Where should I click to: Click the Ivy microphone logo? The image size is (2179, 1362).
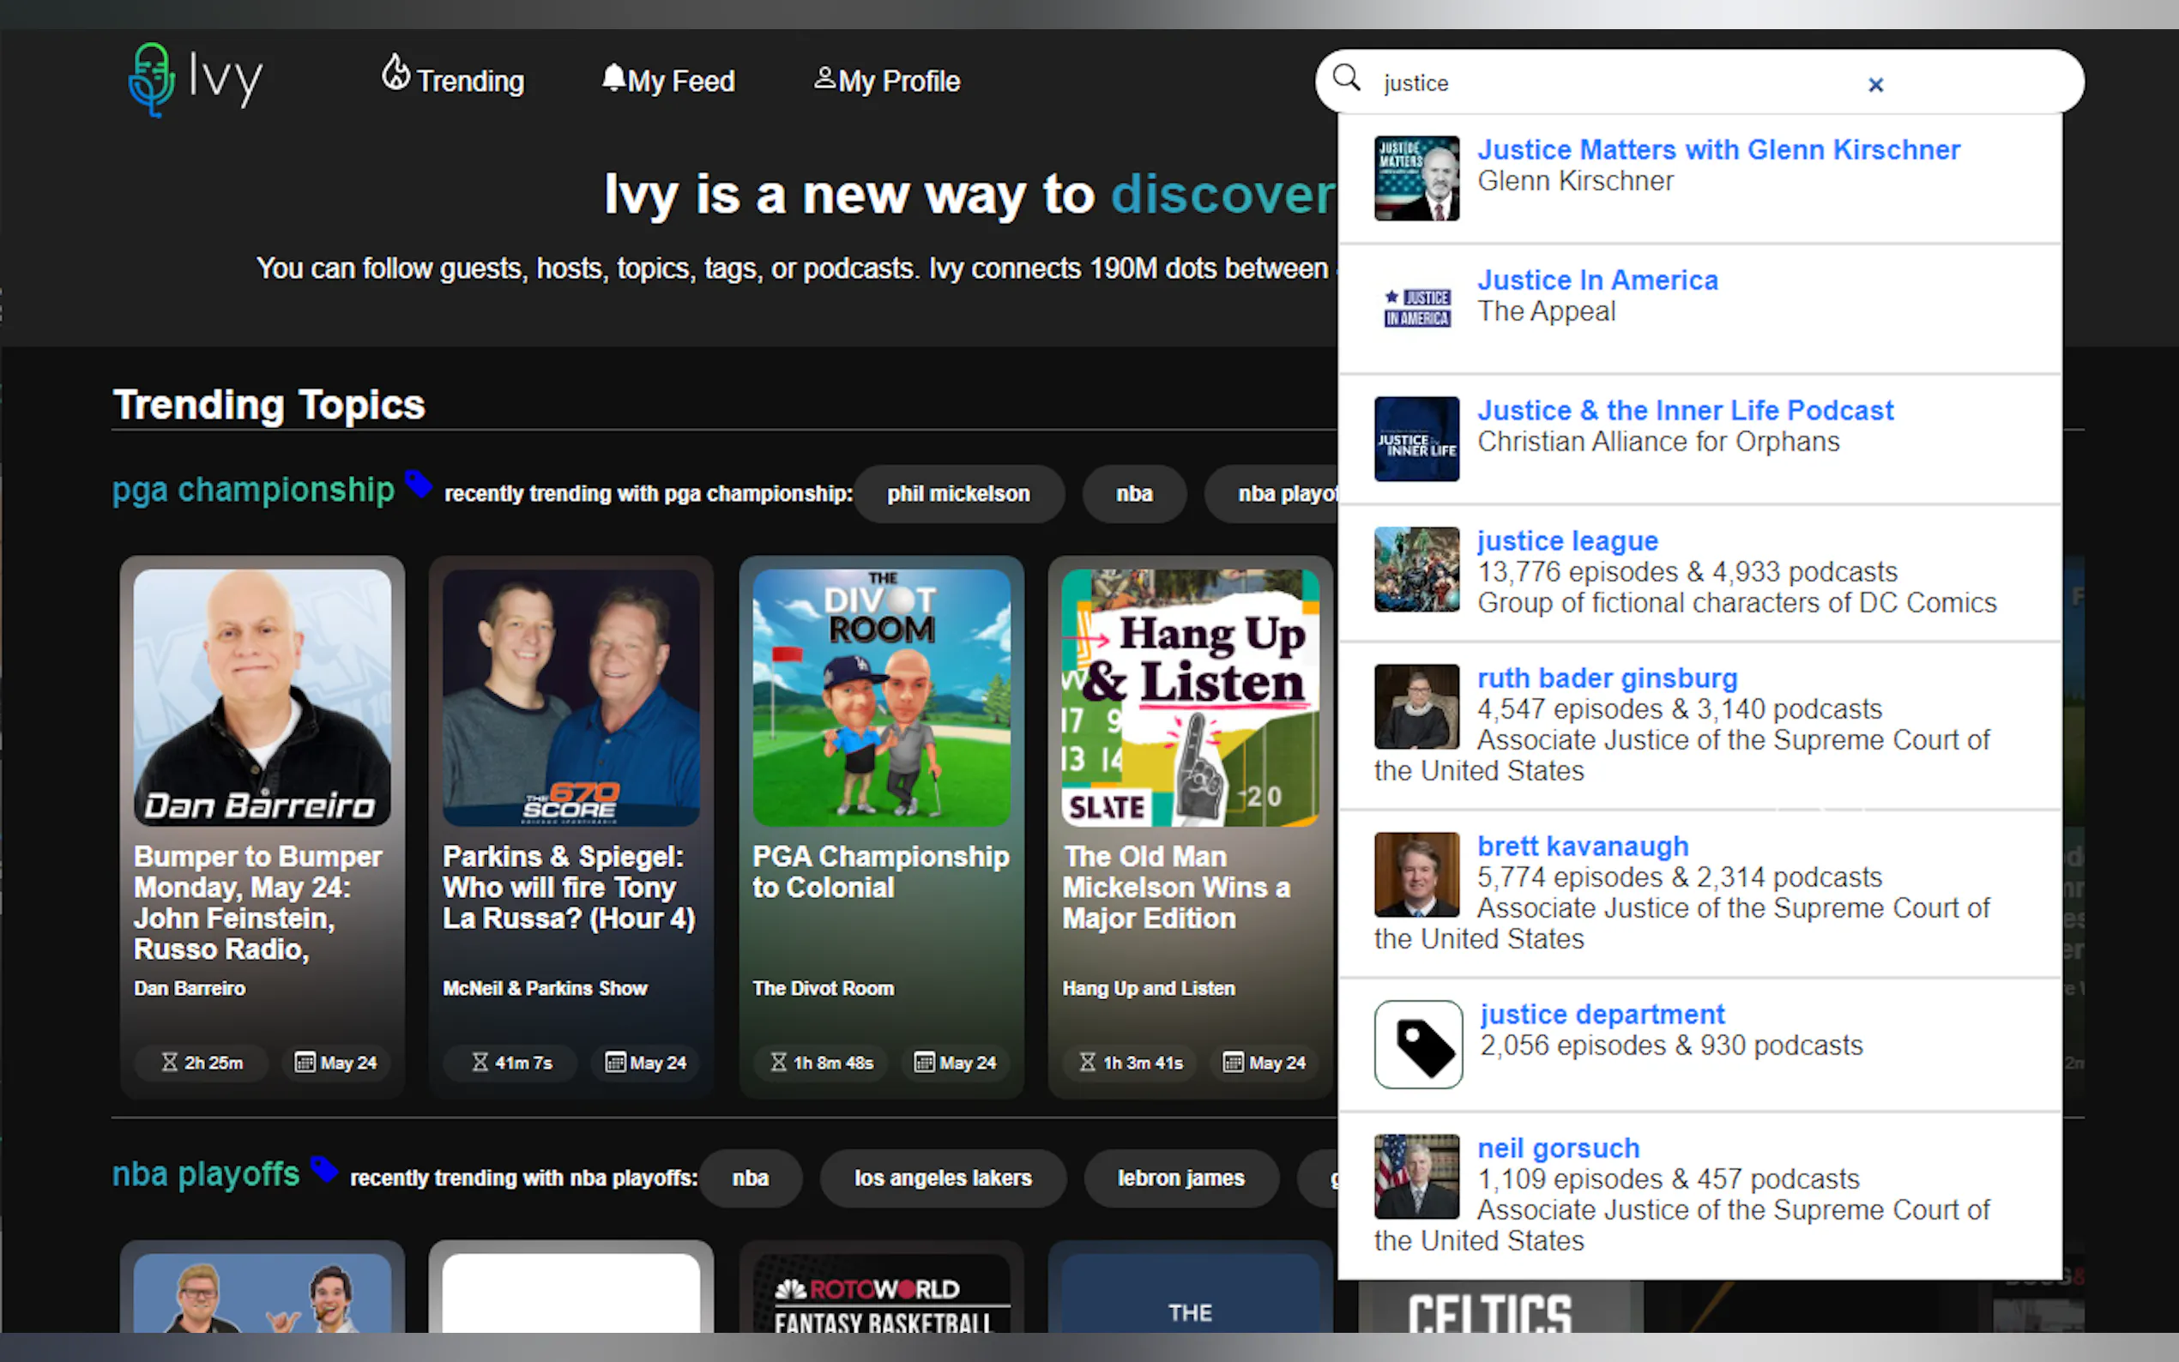pos(151,80)
